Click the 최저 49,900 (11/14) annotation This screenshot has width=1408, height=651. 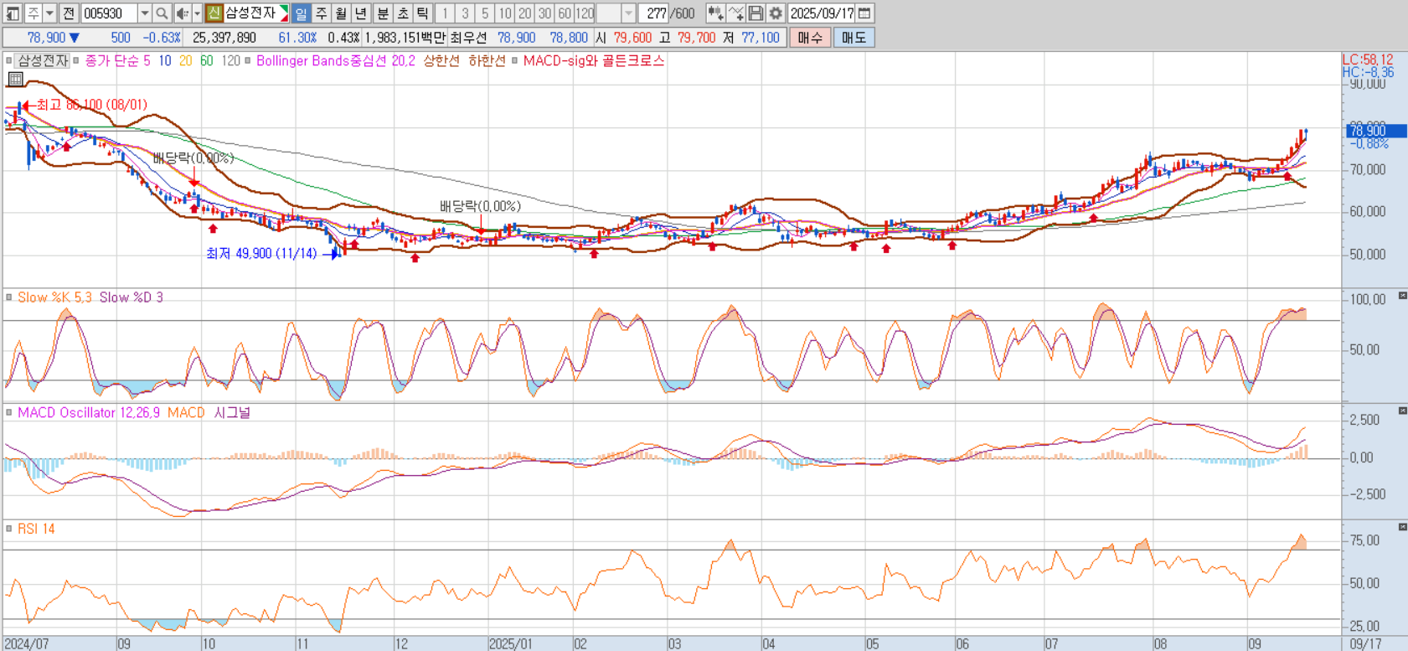[261, 253]
